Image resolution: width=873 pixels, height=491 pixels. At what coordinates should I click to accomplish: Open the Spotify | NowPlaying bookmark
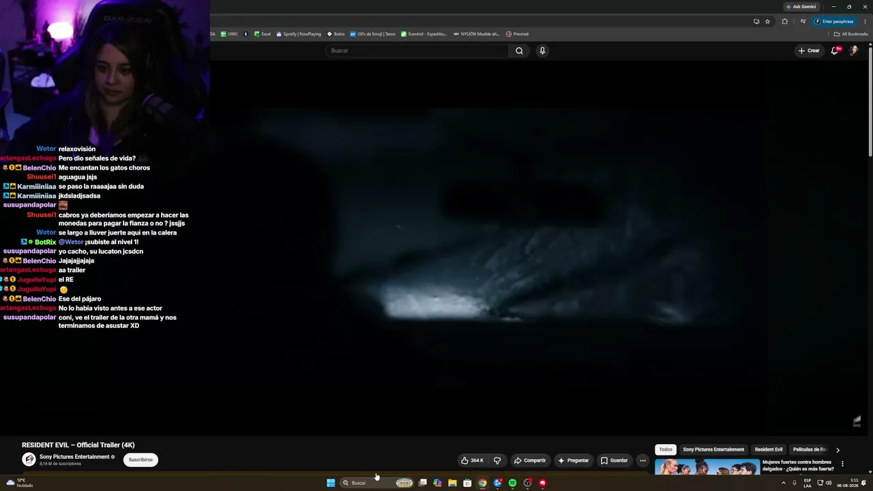coord(299,34)
